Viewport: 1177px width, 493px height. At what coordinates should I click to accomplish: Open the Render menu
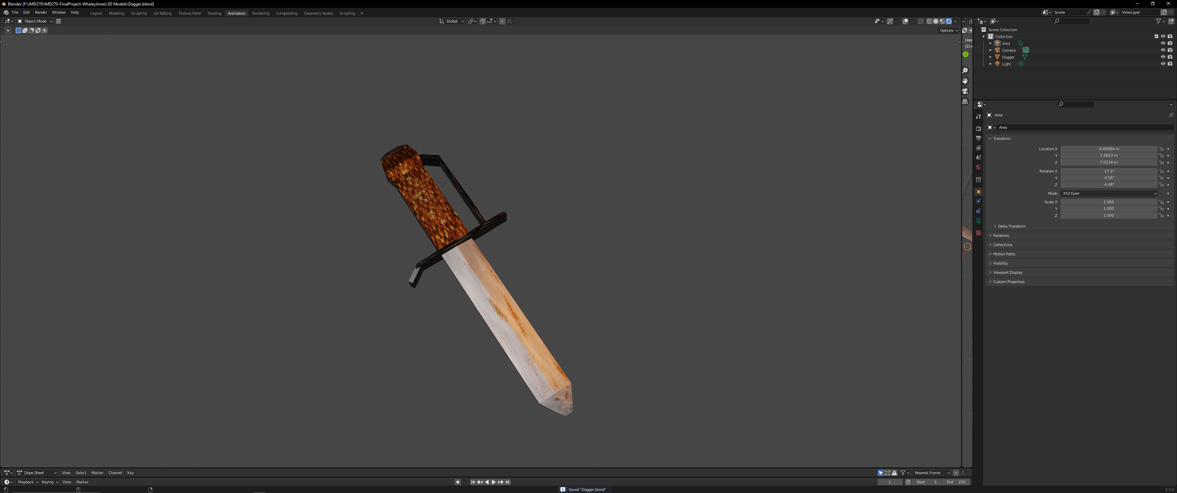(x=41, y=12)
